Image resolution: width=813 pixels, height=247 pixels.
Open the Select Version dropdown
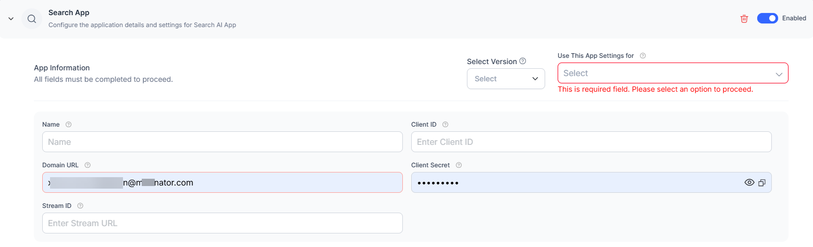[x=506, y=79]
